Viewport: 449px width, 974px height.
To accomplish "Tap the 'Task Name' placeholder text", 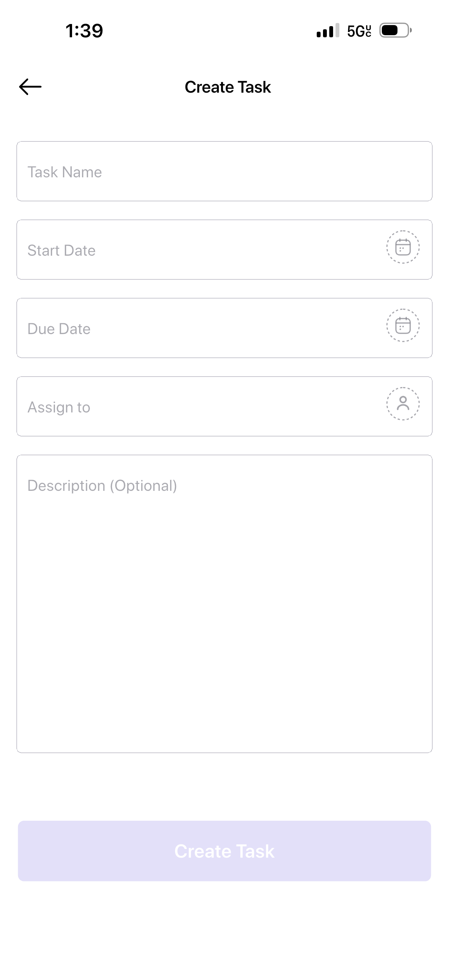I will [65, 172].
